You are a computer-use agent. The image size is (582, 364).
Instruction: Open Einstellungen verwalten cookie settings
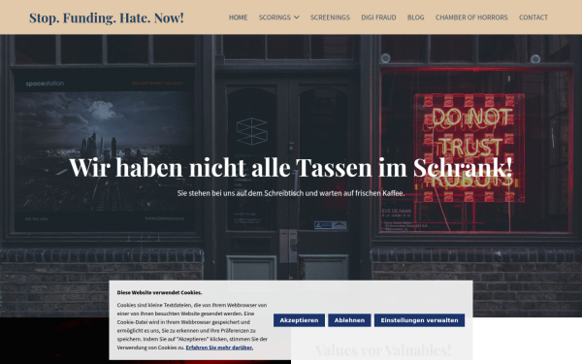419,320
